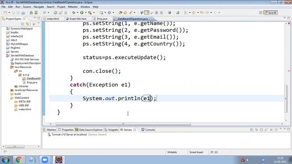Click the green Run button icon
292x164 pixels.
coord(82,13)
